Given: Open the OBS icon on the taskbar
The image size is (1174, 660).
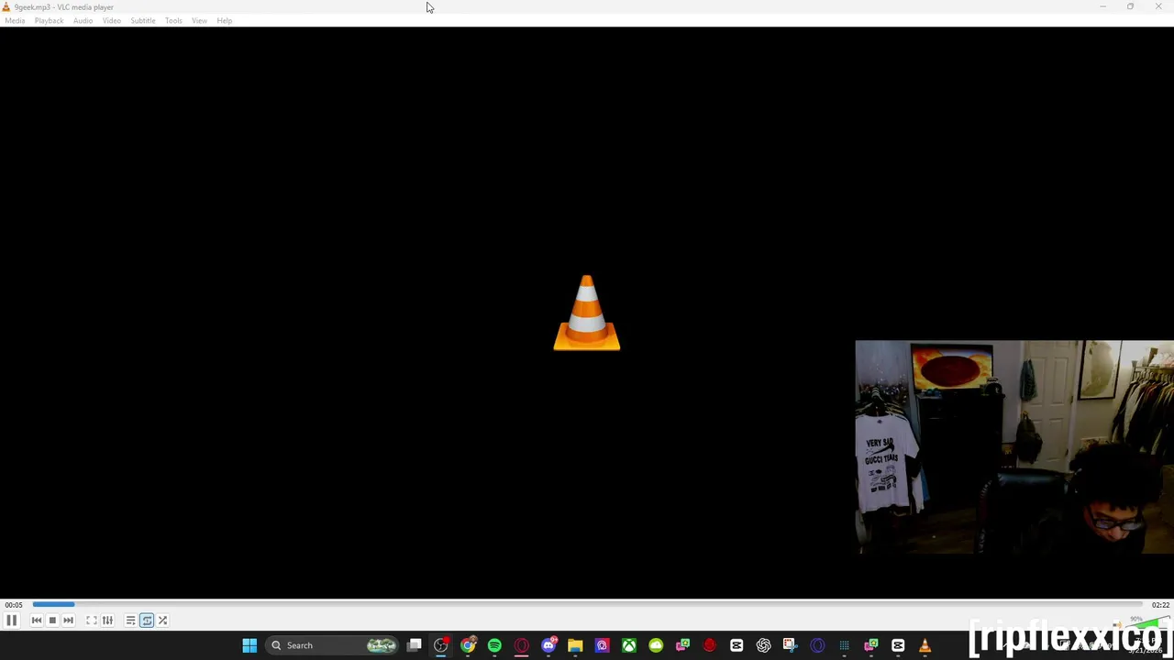Looking at the screenshot, I should [x=441, y=645].
